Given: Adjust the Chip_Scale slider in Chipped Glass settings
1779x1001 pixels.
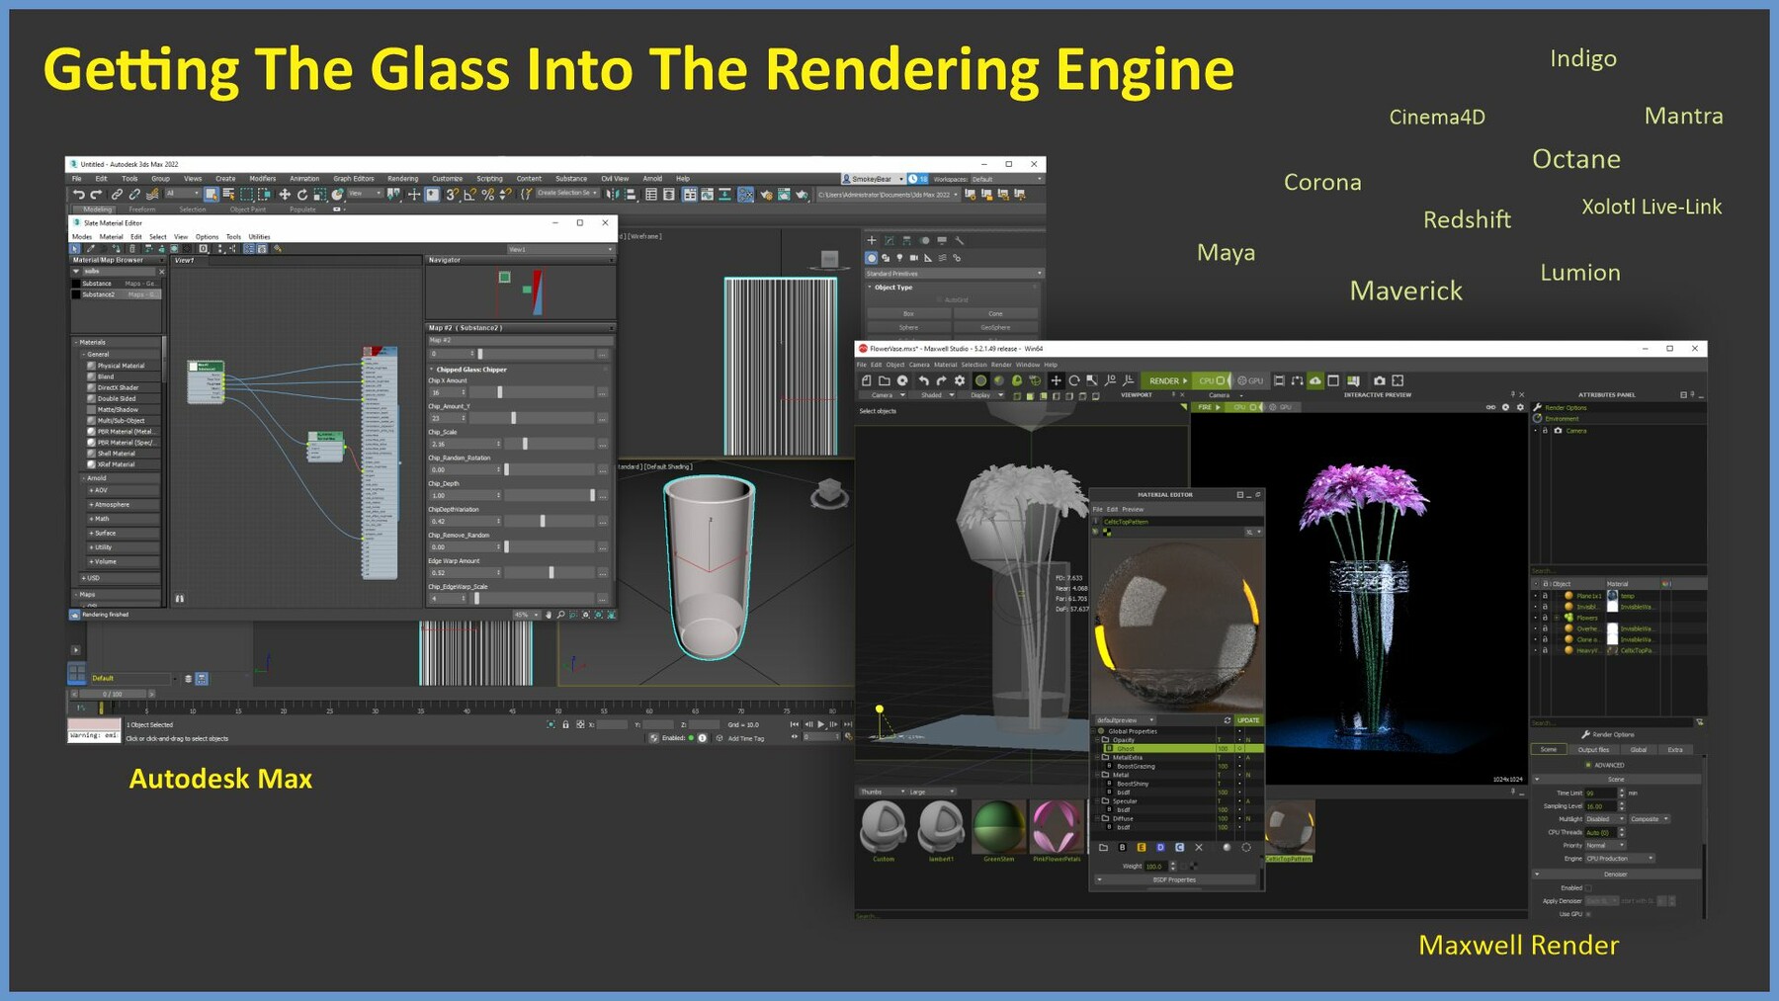Looking at the screenshot, I should tap(523, 444).
